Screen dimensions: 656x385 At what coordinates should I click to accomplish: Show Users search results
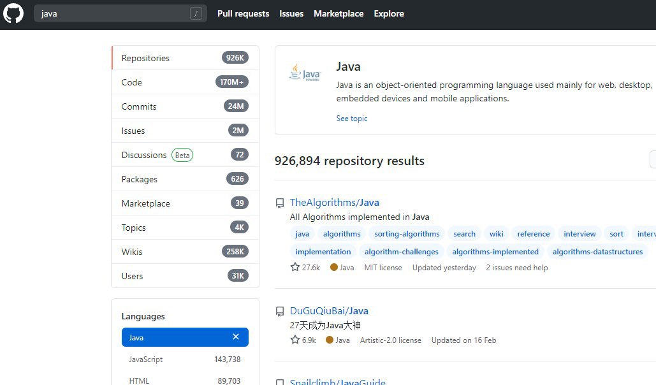pyautogui.click(x=186, y=276)
